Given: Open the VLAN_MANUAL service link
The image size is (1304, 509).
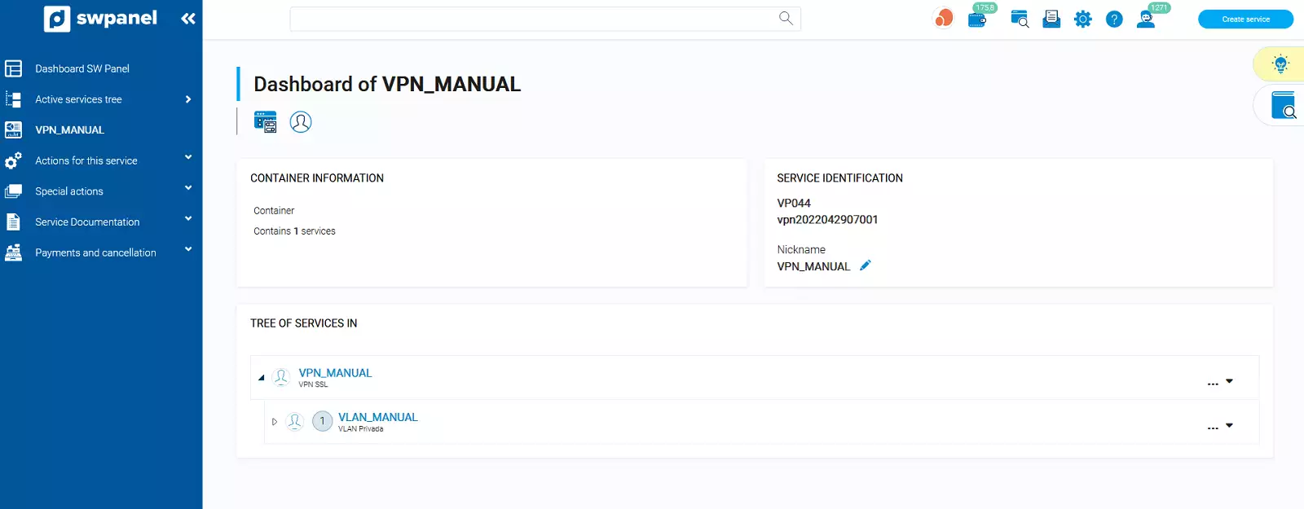Looking at the screenshot, I should click(x=377, y=417).
